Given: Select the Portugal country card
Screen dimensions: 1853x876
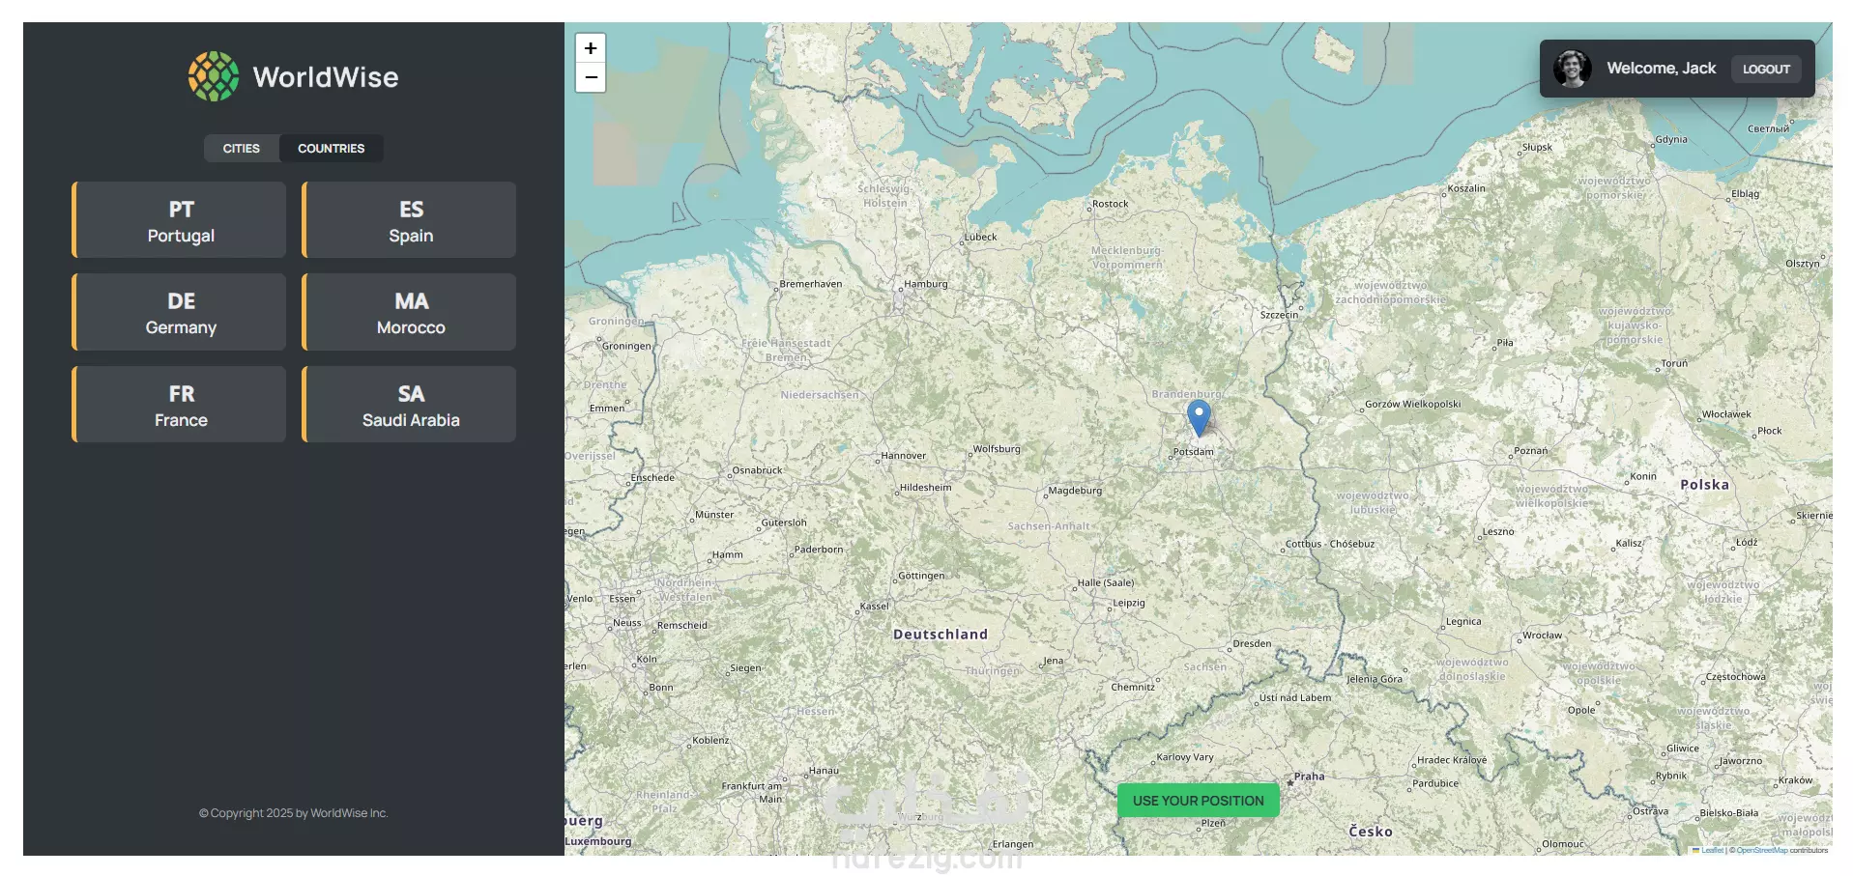Looking at the screenshot, I should tap(179, 220).
